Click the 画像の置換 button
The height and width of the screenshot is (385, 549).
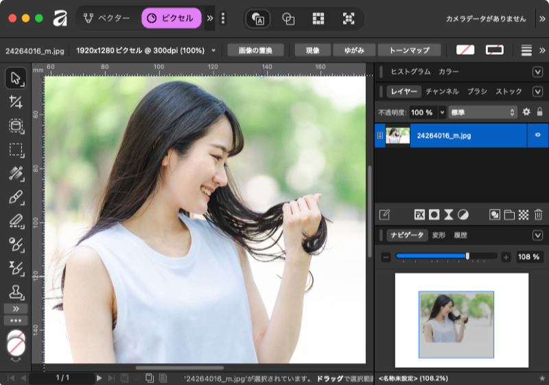pyautogui.click(x=255, y=50)
